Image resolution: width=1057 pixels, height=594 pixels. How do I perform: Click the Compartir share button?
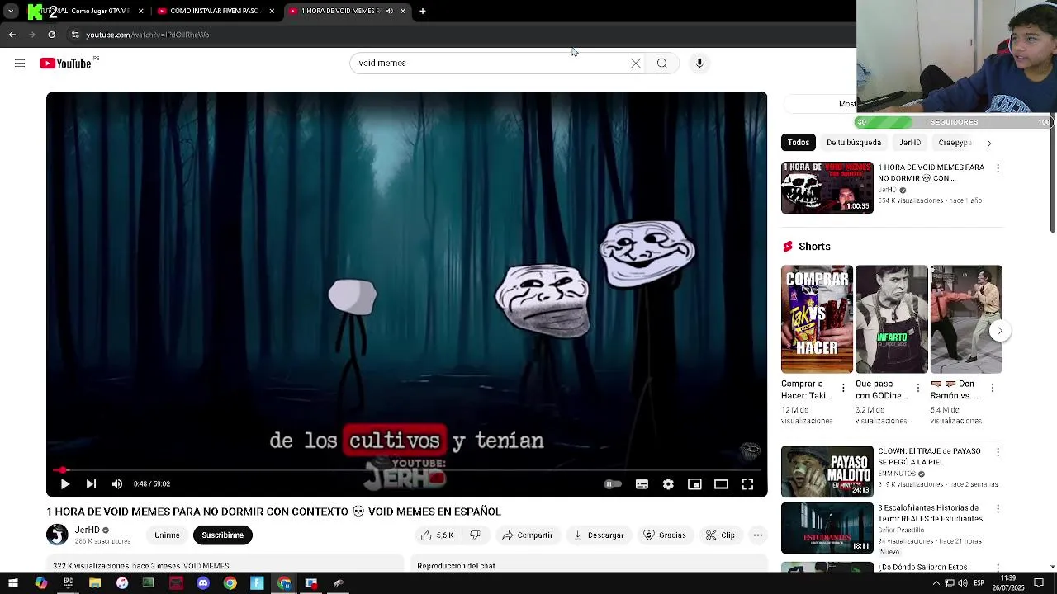527,535
